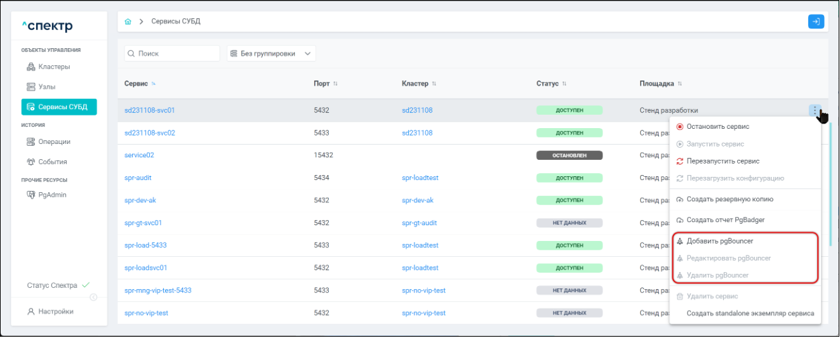The width and height of the screenshot is (840, 338).
Task: Sort by the Порт column sort icon
Action: coord(335,84)
